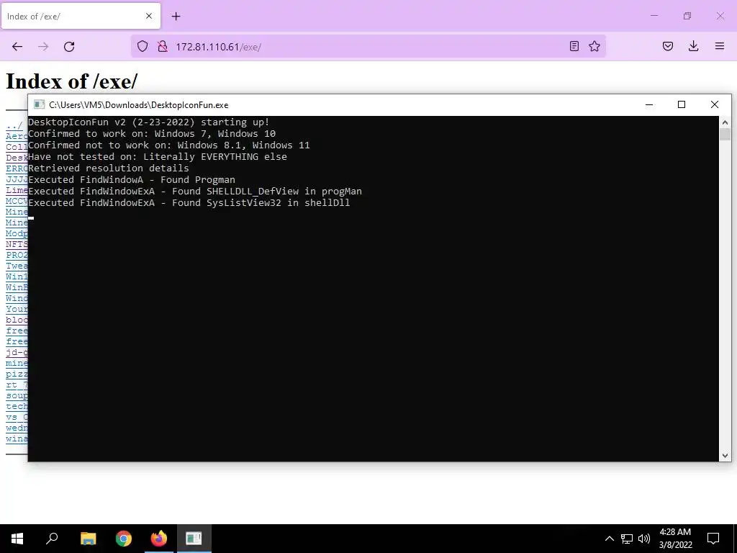Close the DesktopIconFun.exe console window
This screenshot has width=737, height=553.
715,104
